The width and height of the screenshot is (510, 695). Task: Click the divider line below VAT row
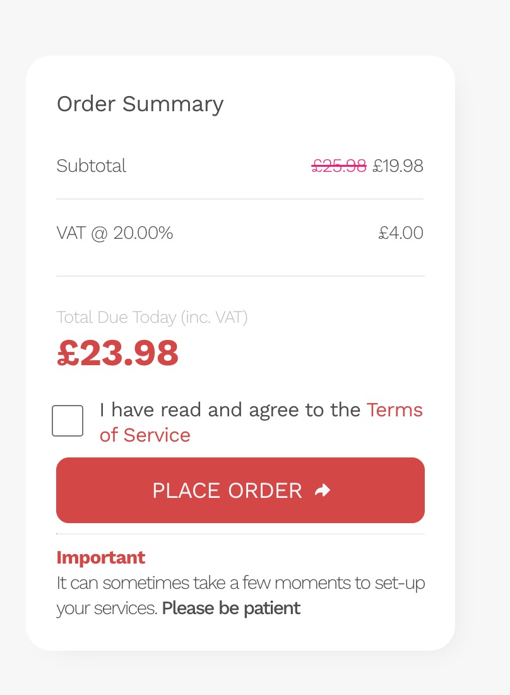[240, 276]
